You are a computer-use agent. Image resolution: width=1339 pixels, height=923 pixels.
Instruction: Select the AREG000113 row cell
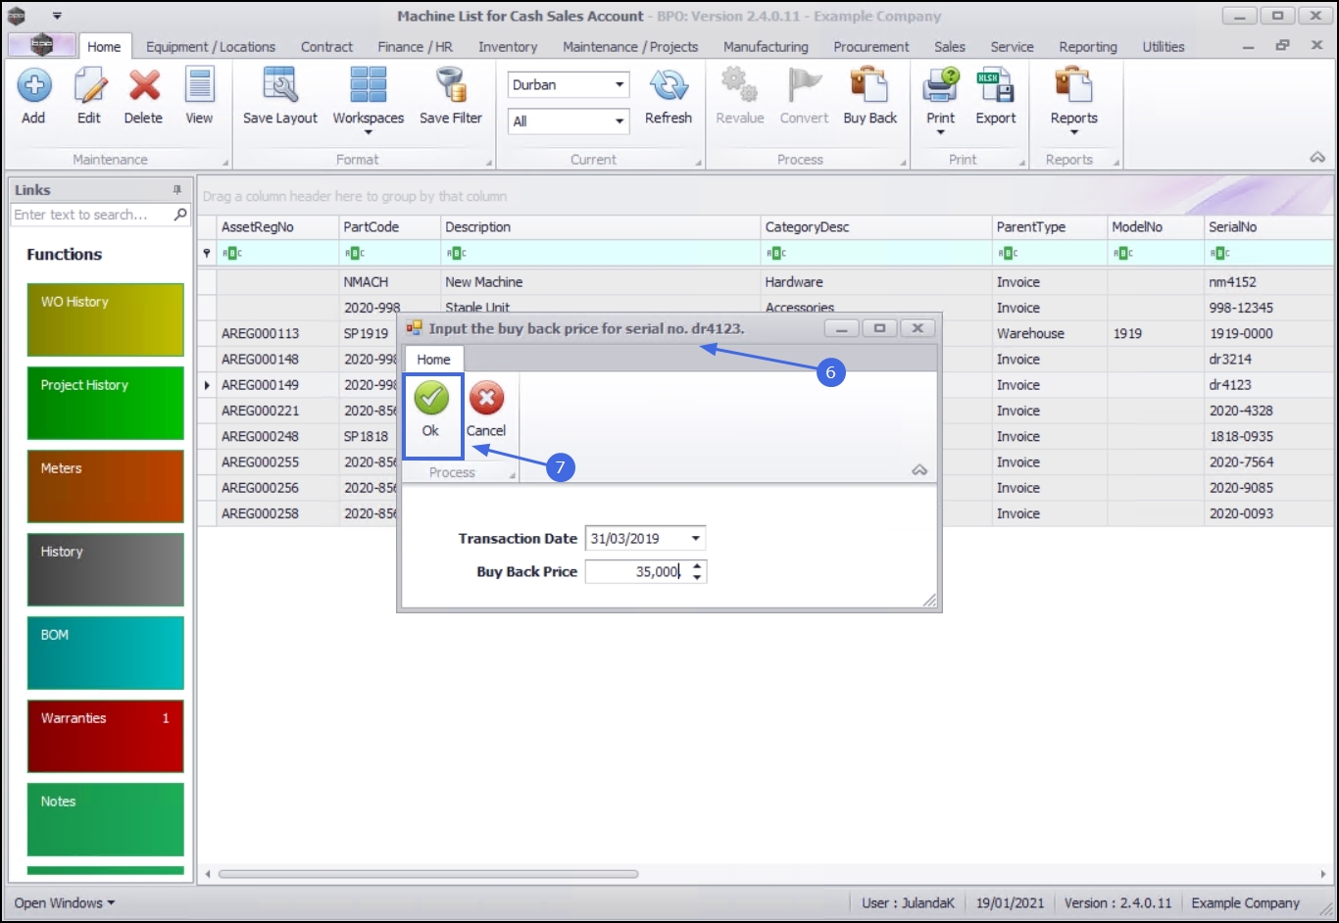pyautogui.click(x=278, y=333)
